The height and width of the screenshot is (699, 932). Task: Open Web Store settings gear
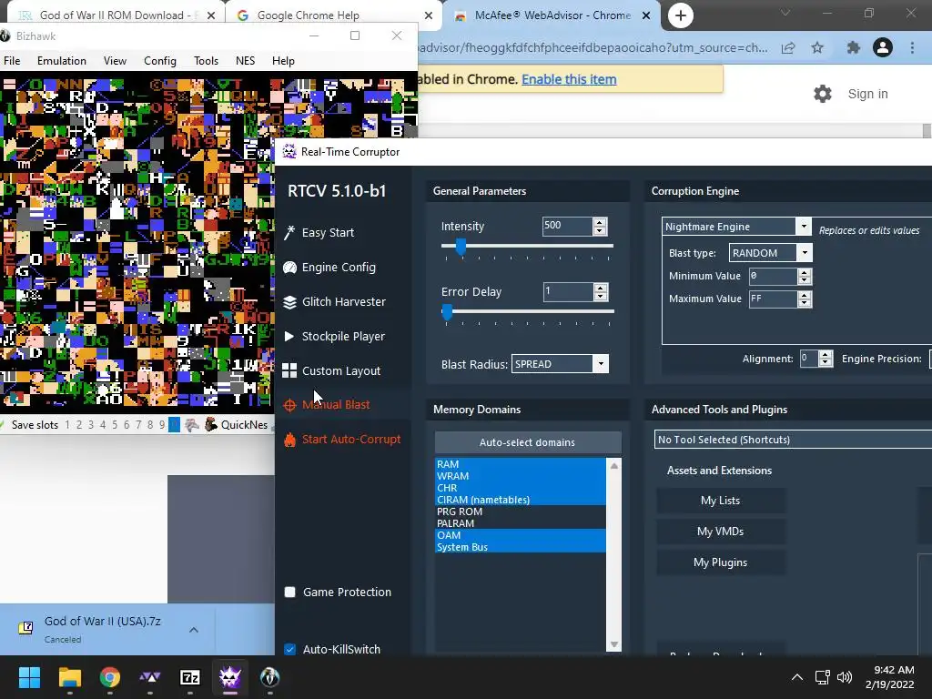point(823,94)
